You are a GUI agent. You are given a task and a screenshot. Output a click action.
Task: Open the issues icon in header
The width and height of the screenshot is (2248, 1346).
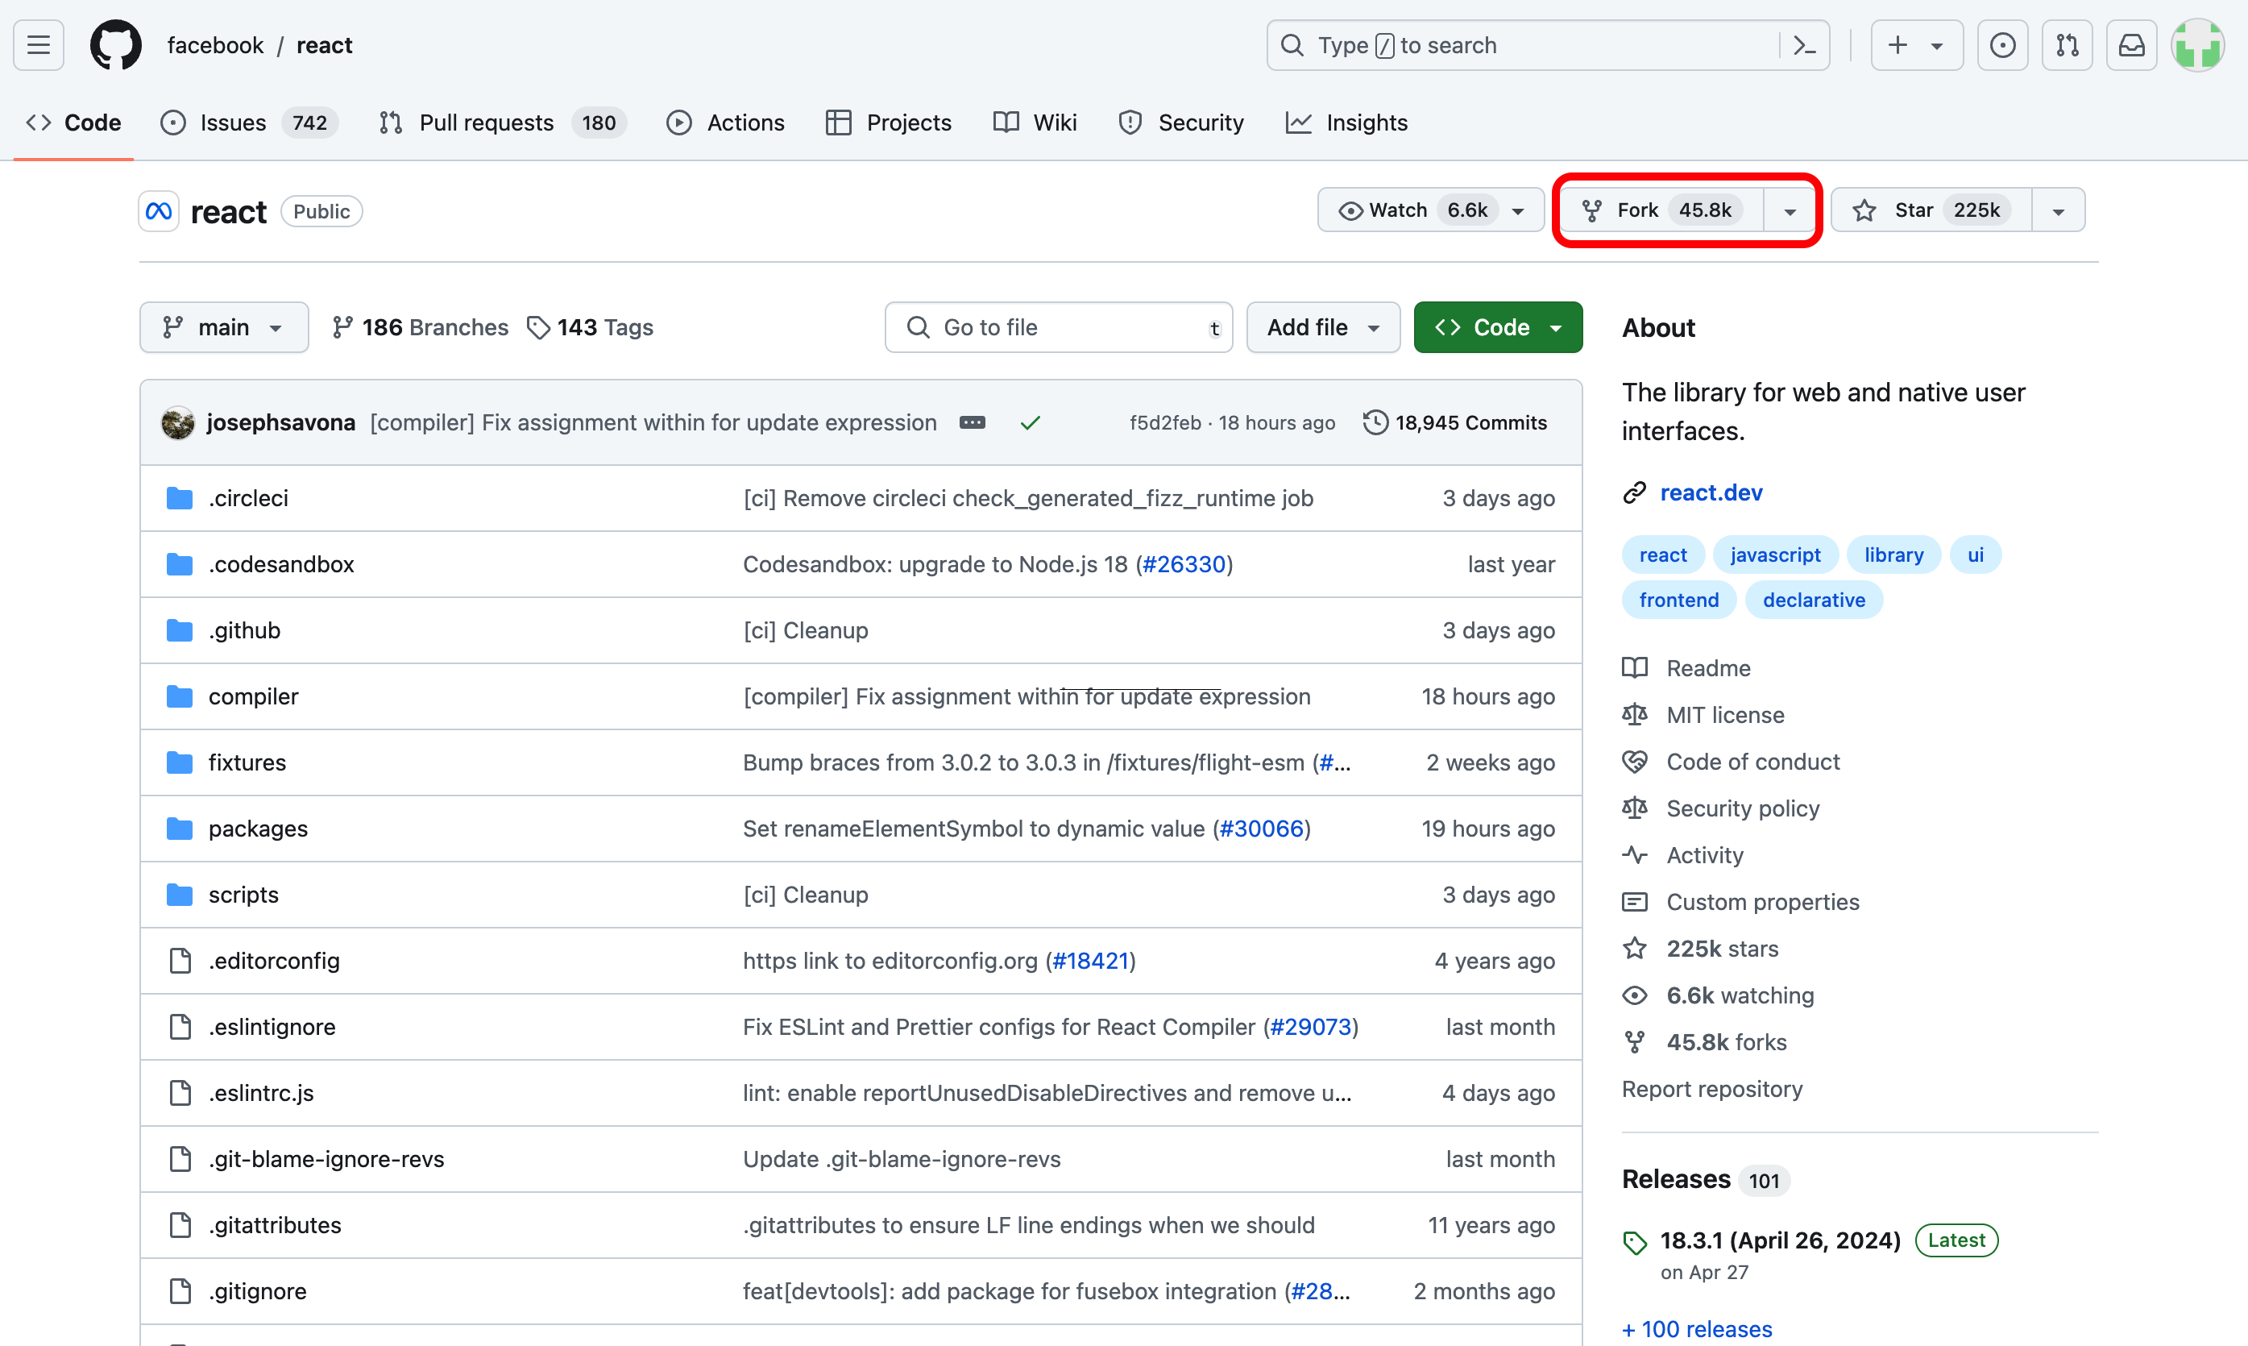(2001, 44)
